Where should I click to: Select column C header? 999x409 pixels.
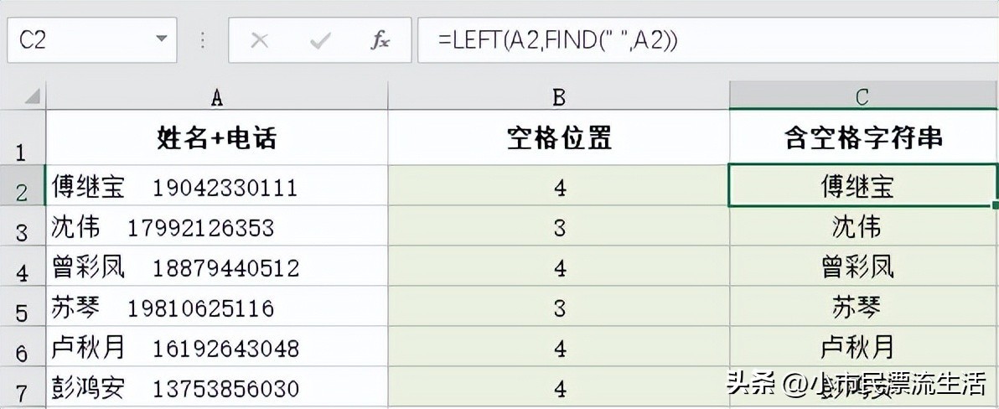pos(862,97)
